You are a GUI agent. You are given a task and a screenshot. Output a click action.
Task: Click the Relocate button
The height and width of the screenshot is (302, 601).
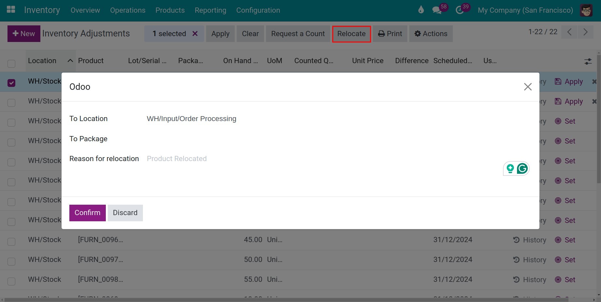pyautogui.click(x=352, y=34)
